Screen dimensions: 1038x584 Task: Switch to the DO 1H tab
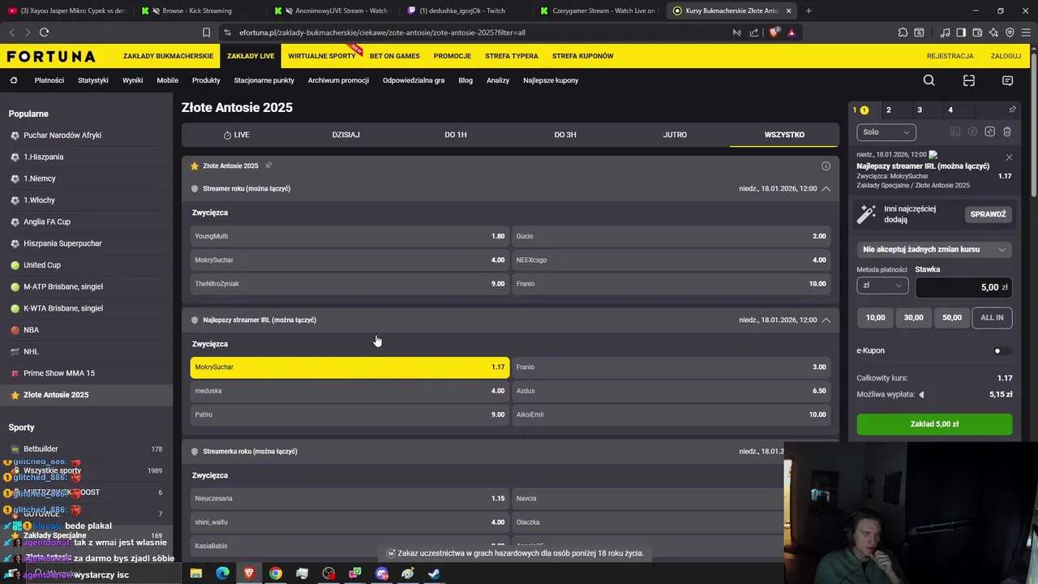tap(456, 135)
